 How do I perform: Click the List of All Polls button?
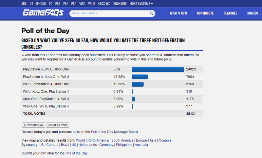click(x=57, y=125)
